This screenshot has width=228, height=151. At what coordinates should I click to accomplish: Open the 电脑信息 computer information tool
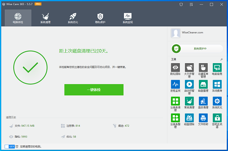217,69
